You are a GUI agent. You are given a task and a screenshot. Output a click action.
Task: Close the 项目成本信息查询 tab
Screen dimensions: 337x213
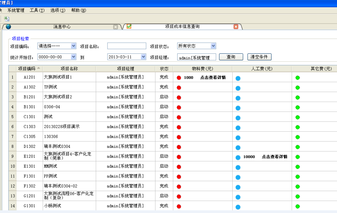tap(236, 27)
